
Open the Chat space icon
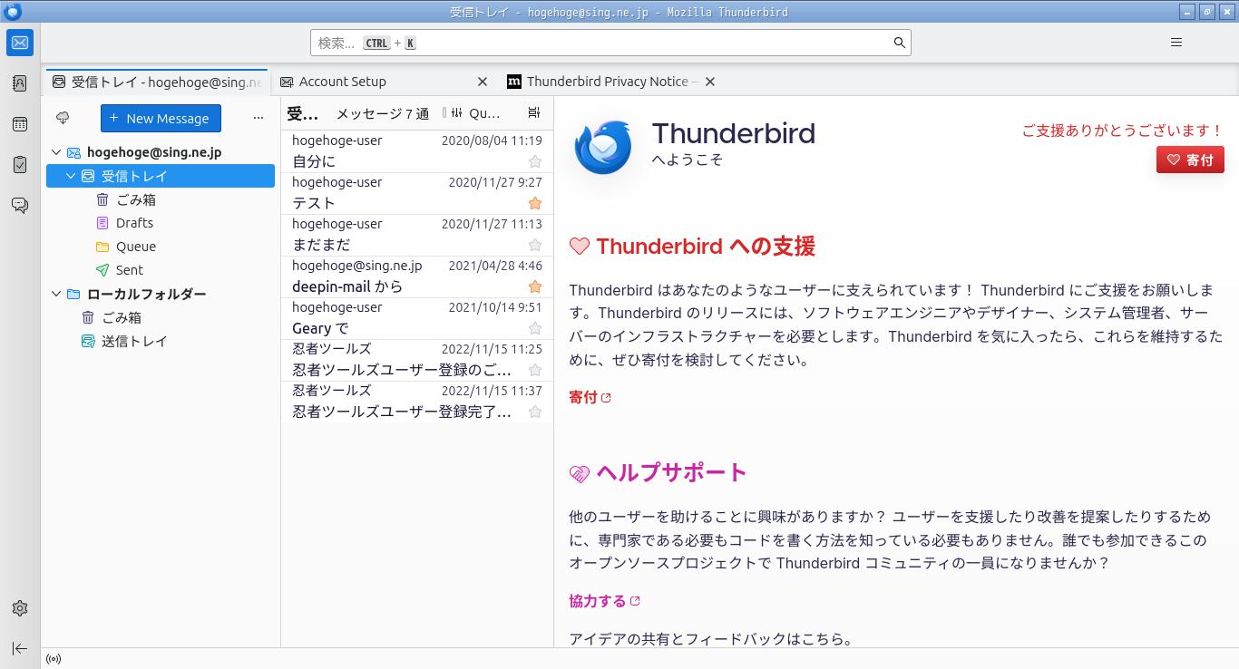[20, 206]
